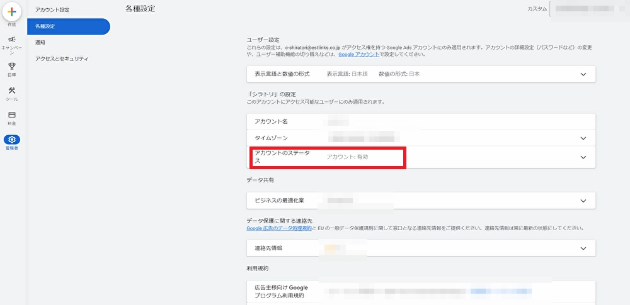Open Campaigns megaphone icon in sidebar
The width and height of the screenshot is (630, 305).
pos(12,40)
